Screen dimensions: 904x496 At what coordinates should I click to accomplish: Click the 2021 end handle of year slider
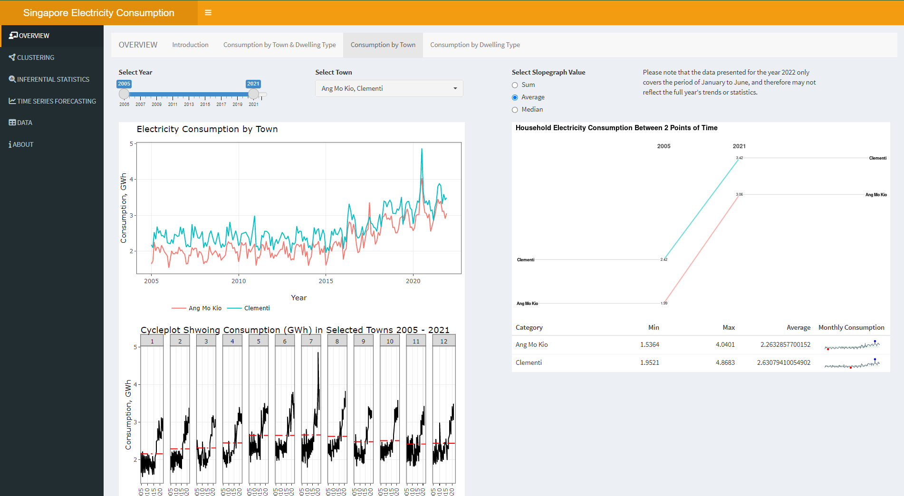pyautogui.click(x=254, y=94)
